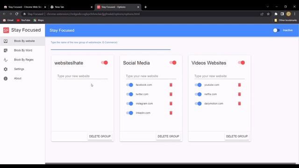Click the Block By Word sidebar icon
This screenshot has width=299, height=168.
pyautogui.click(x=6, y=50)
